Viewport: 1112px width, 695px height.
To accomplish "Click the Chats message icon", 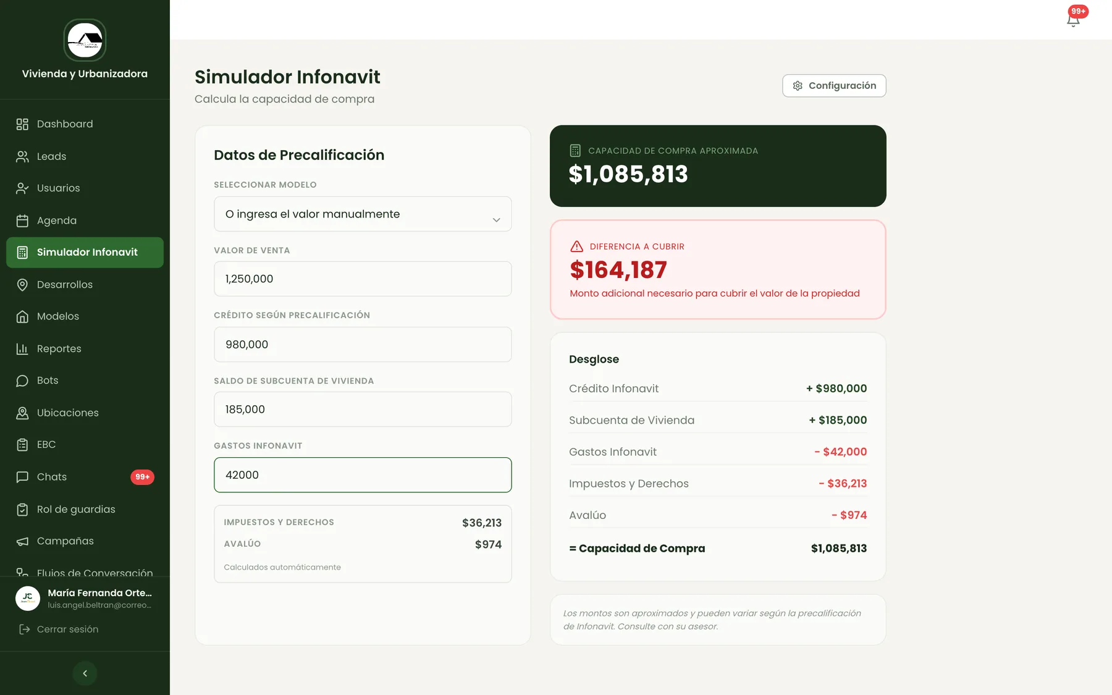I will pos(22,477).
